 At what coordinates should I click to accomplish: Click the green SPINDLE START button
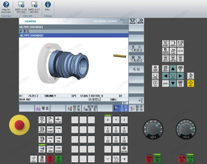point(157,159)
